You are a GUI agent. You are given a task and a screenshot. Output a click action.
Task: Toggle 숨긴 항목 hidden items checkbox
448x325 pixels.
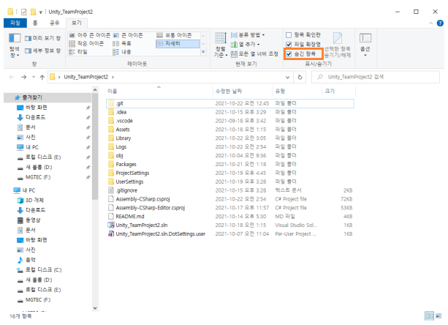point(301,53)
